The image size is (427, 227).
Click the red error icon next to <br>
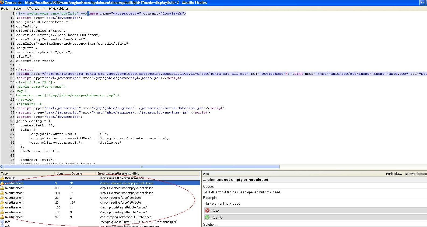[207, 211]
